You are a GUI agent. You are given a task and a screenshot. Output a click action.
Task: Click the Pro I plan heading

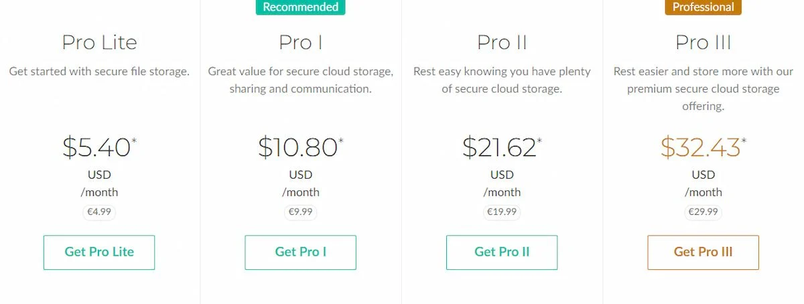point(301,42)
